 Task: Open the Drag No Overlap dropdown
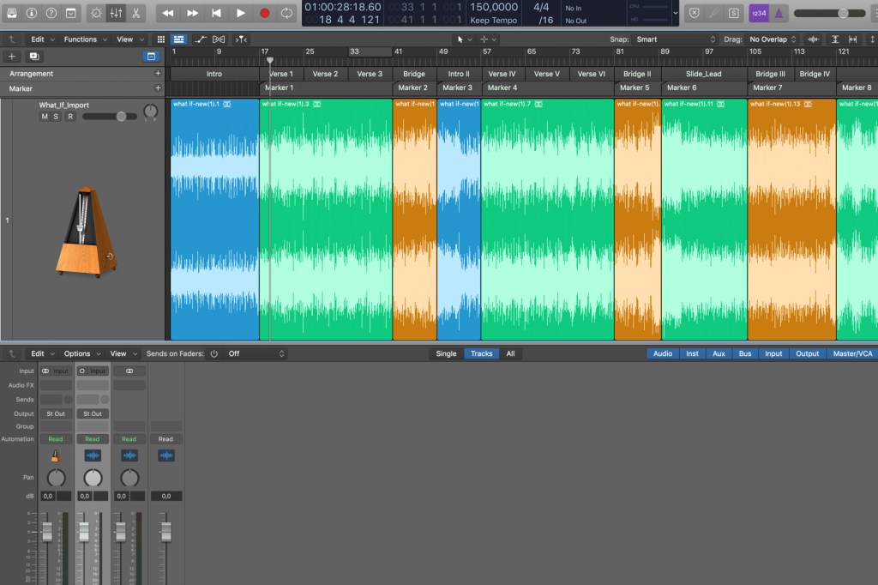pos(772,39)
